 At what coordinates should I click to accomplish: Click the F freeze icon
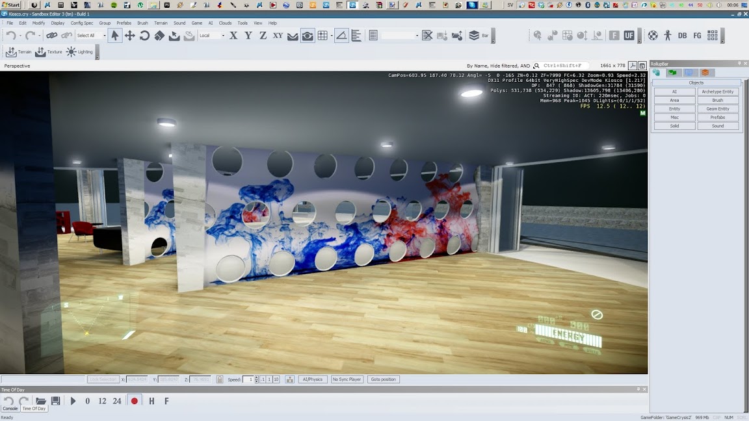click(614, 35)
